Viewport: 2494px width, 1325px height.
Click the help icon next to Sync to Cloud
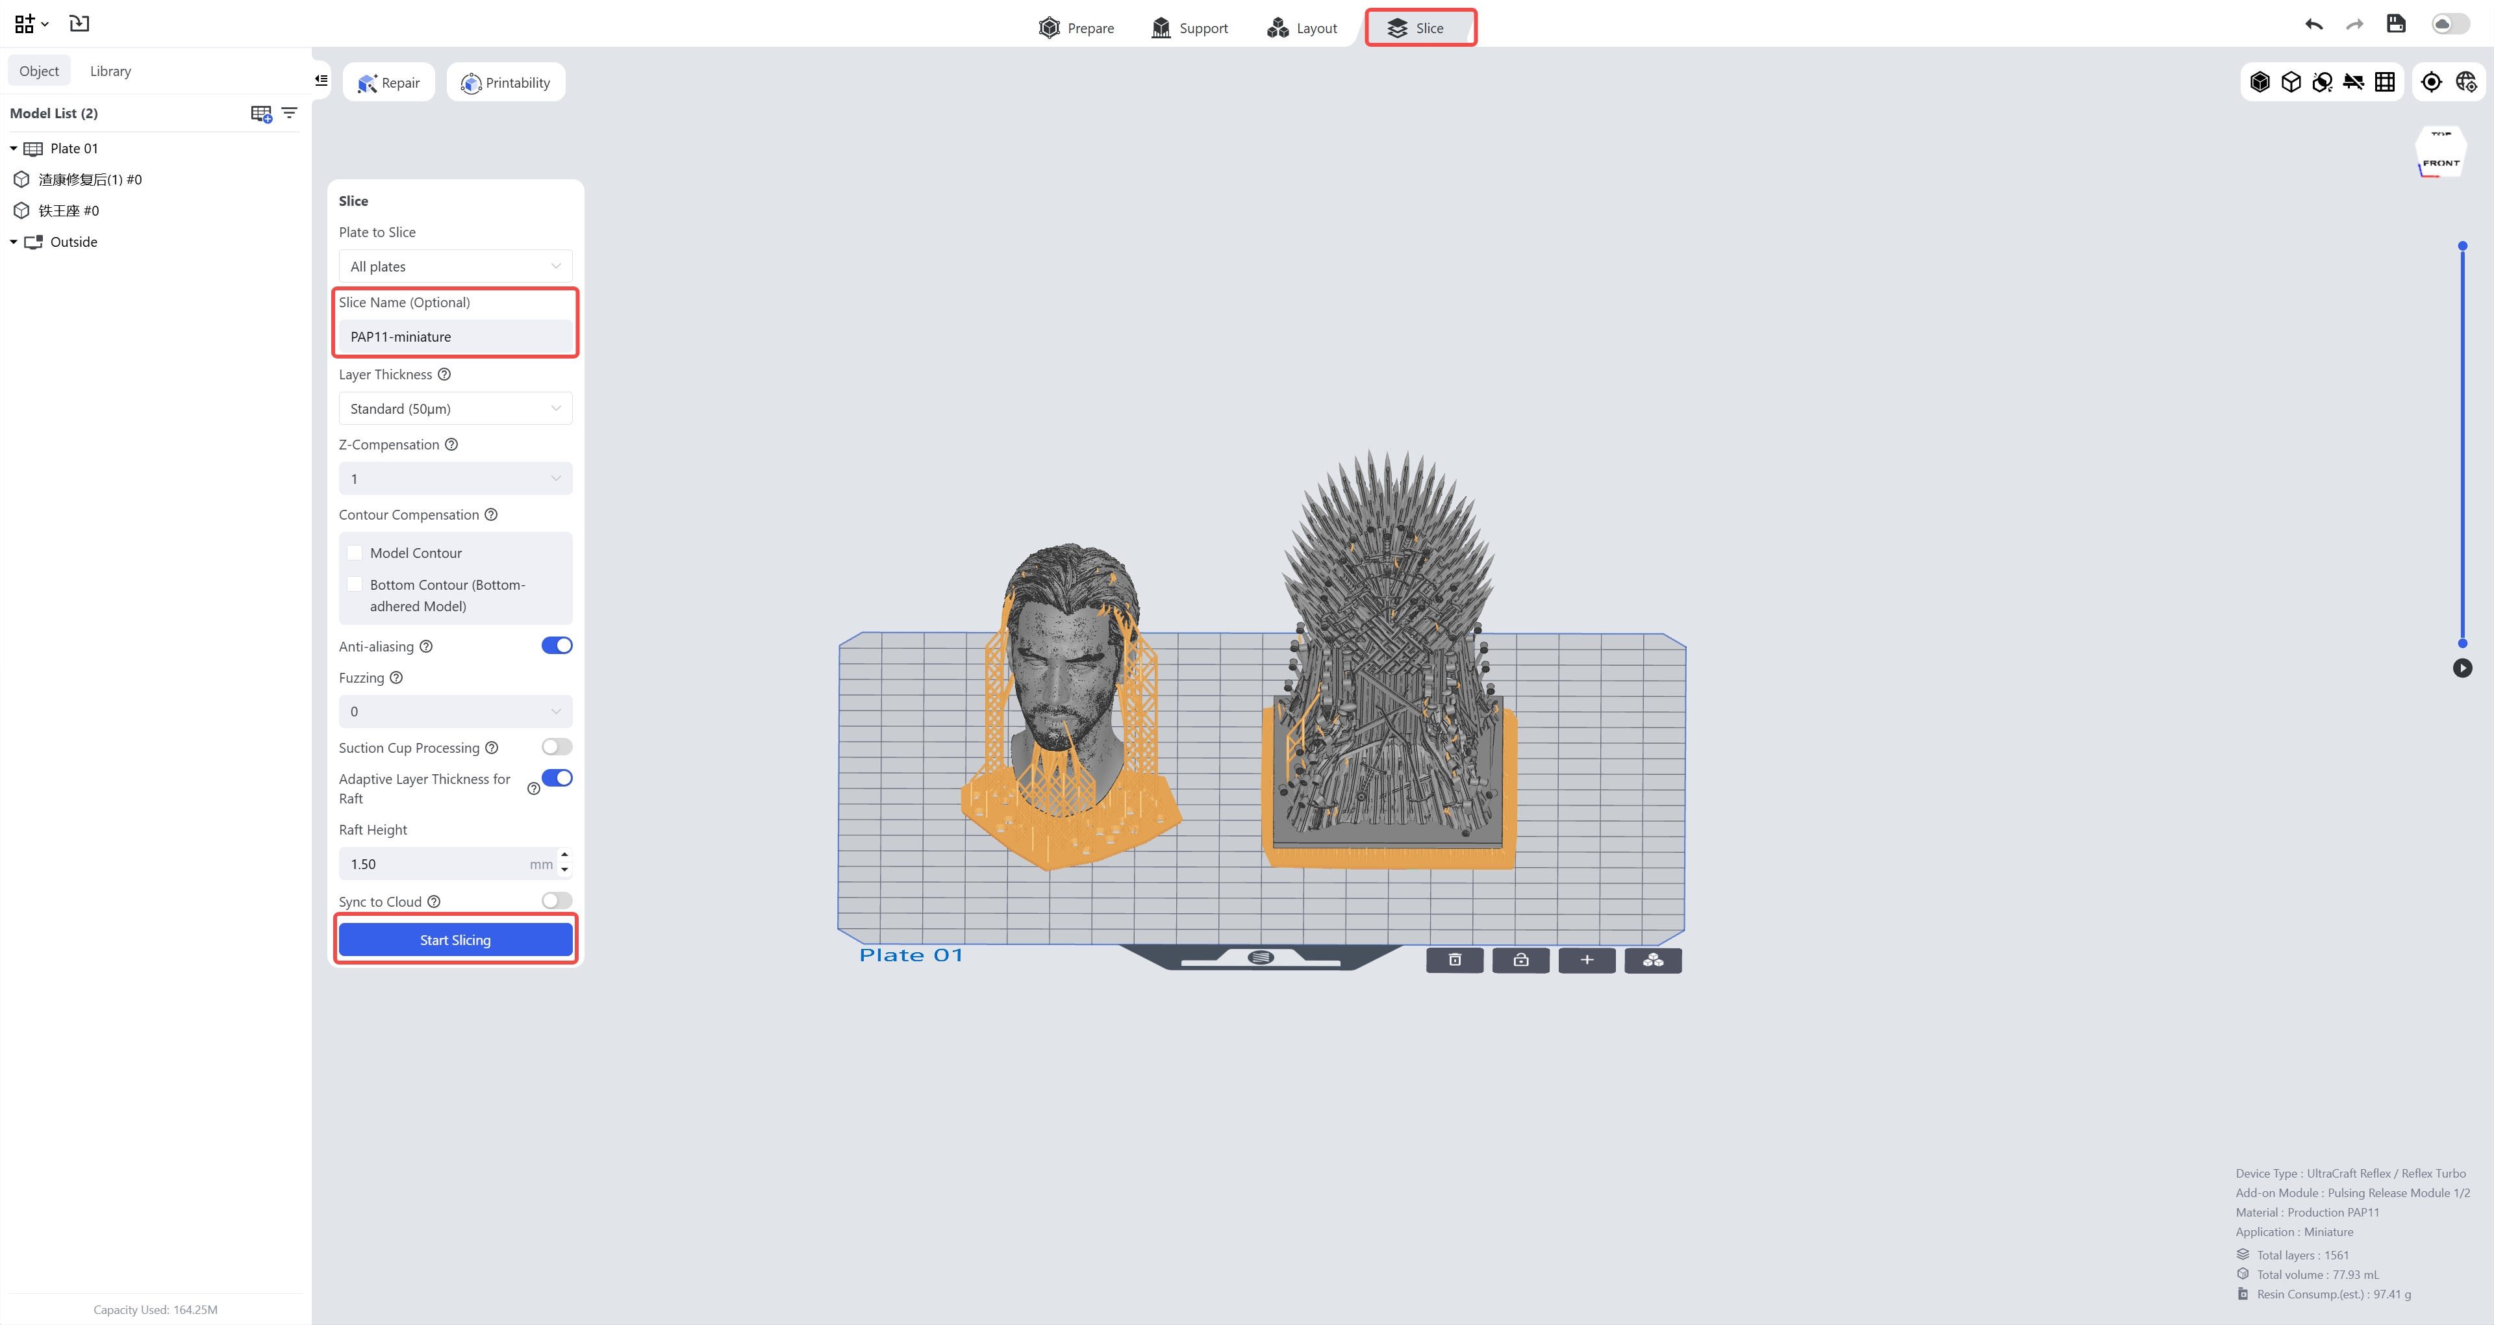click(434, 902)
